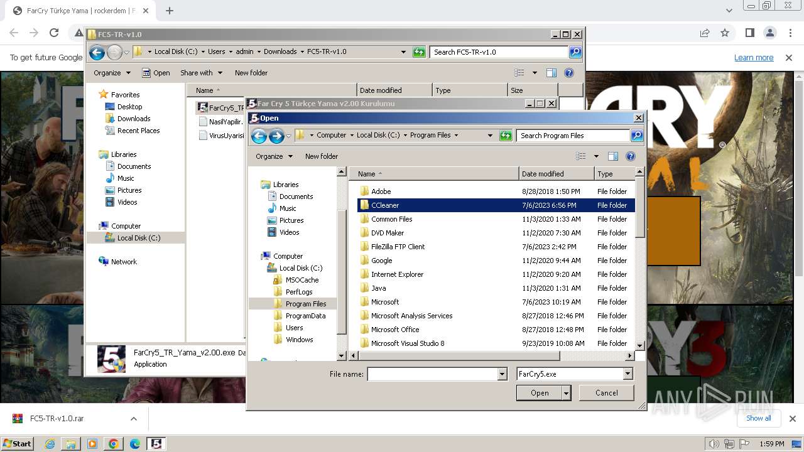Select Far Cry 5 installer taskbar icon
The image size is (804, 452).
(156, 444)
